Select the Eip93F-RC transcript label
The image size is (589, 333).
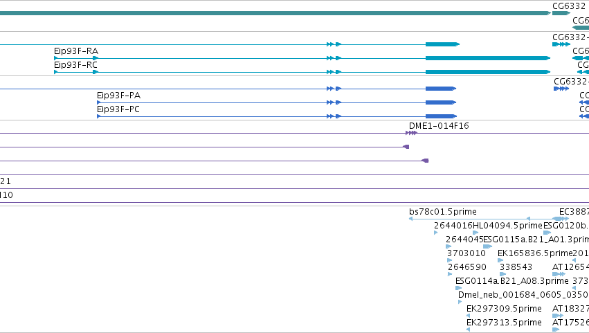(x=76, y=65)
